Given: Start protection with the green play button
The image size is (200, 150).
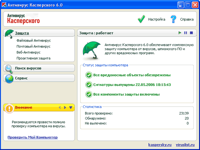Looking at the screenshot, I should [x=180, y=33].
